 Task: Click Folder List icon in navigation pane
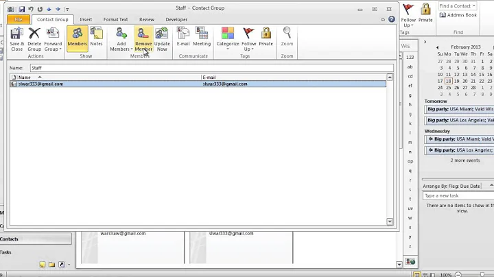(51, 265)
